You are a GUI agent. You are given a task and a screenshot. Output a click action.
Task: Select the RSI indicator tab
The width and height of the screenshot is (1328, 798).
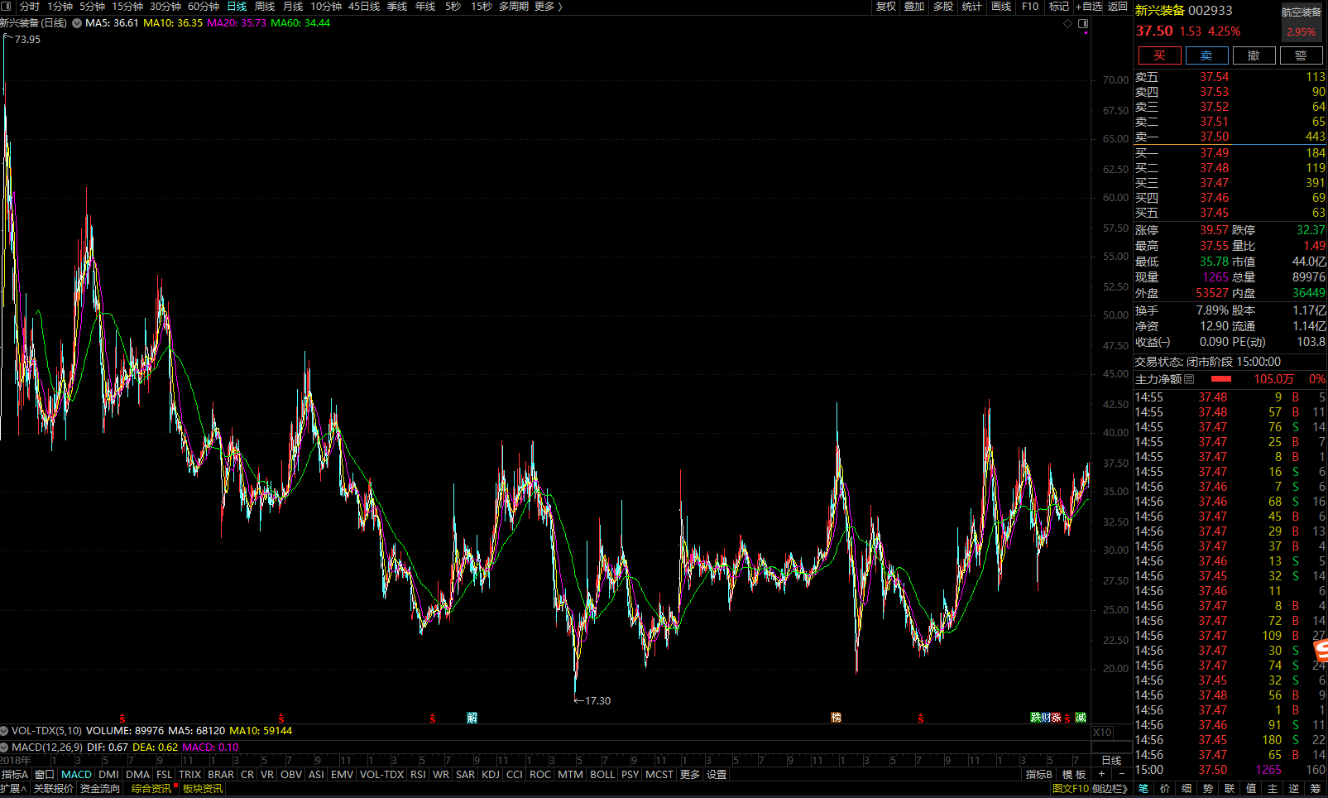click(x=418, y=775)
